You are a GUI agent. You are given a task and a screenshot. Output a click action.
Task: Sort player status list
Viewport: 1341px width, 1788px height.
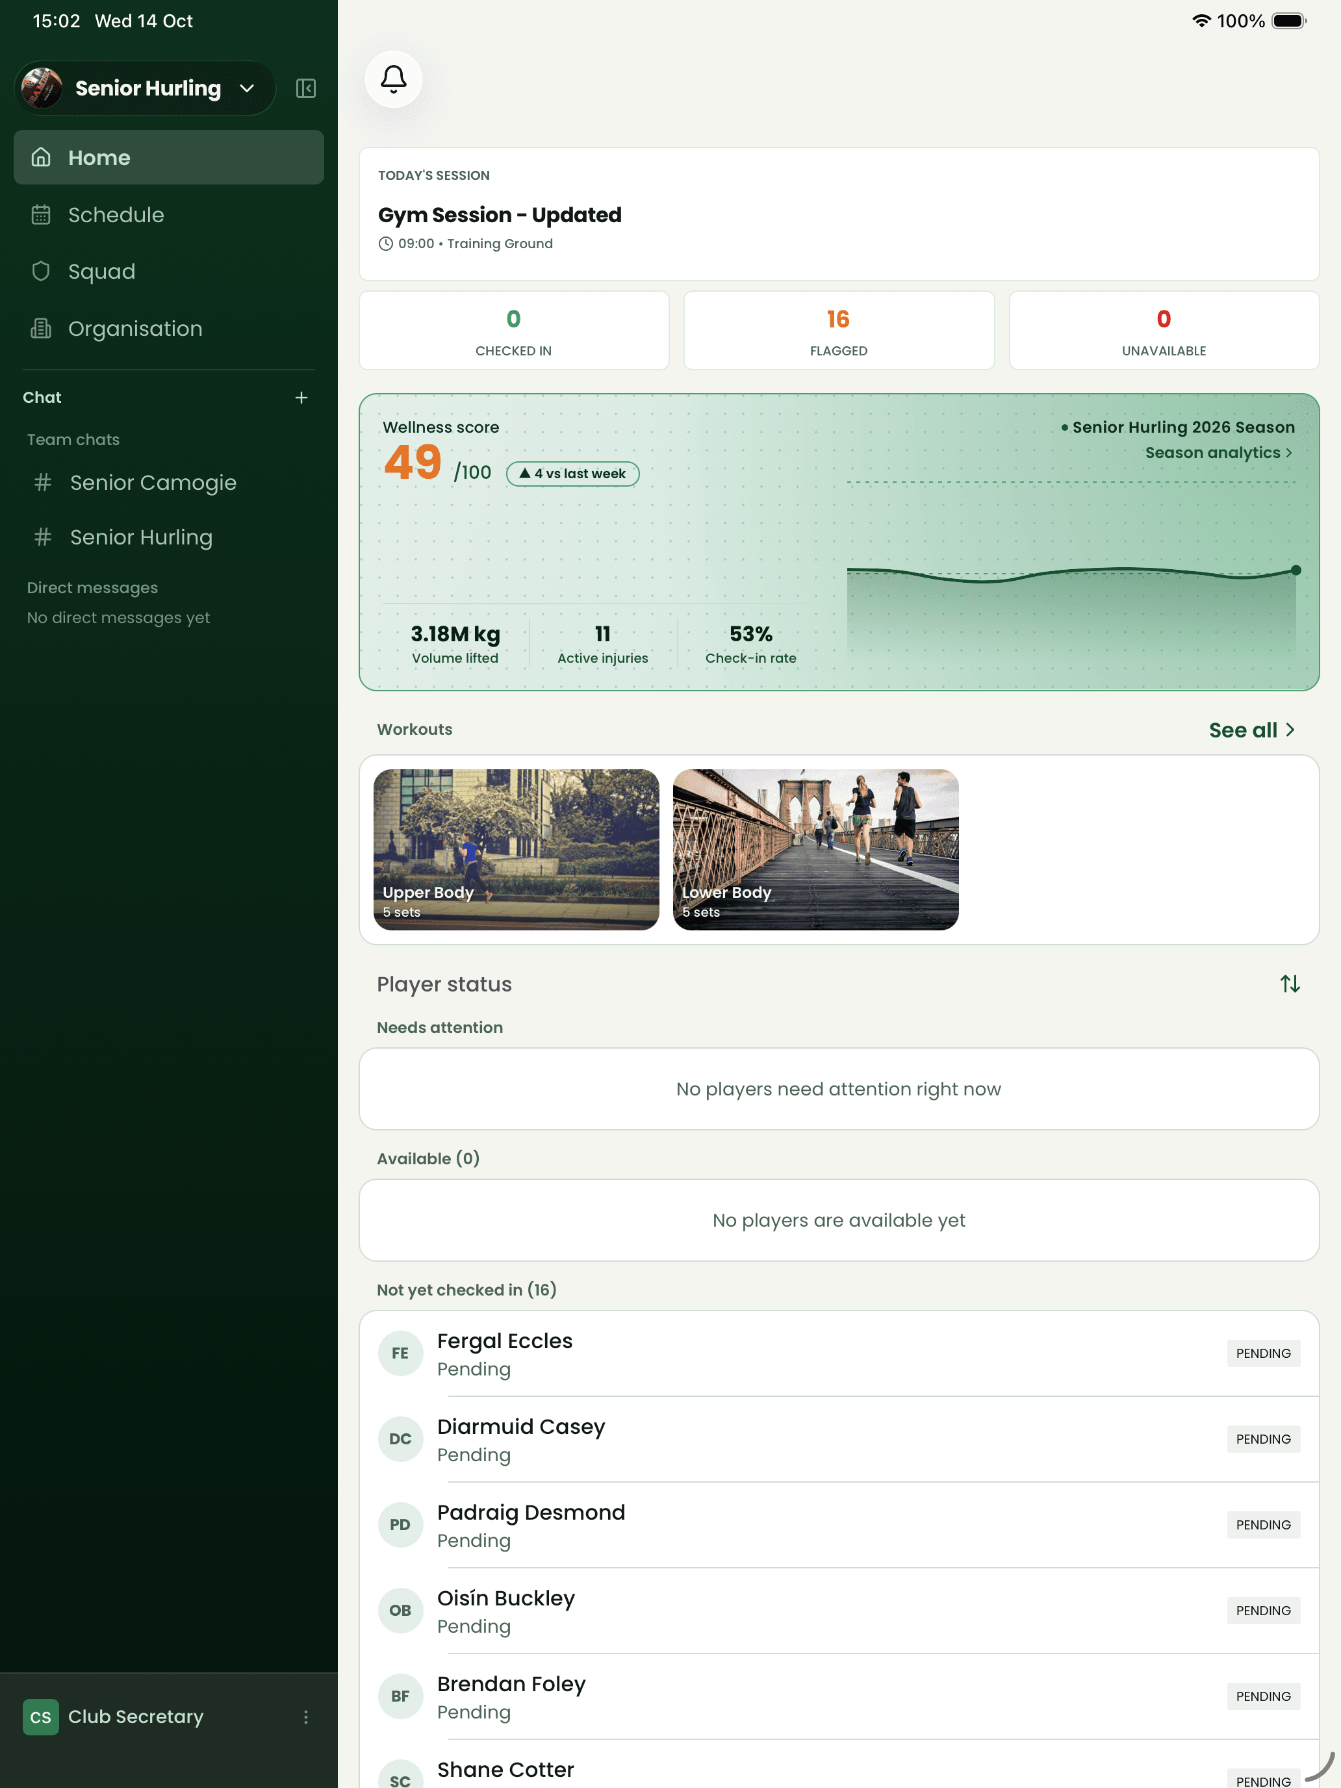(1290, 984)
